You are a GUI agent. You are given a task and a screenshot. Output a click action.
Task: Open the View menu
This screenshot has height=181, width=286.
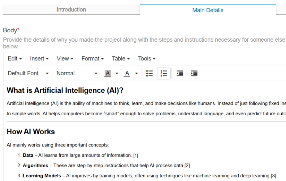coord(65,59)
